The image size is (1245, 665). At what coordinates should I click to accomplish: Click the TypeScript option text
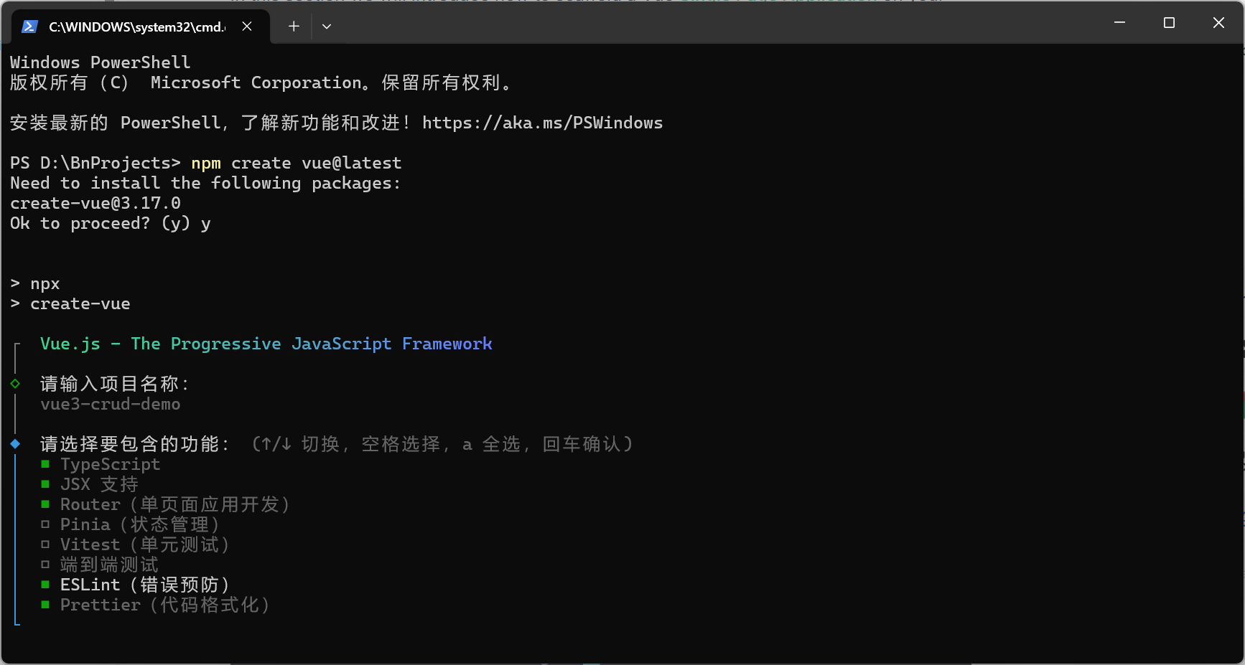110,464
